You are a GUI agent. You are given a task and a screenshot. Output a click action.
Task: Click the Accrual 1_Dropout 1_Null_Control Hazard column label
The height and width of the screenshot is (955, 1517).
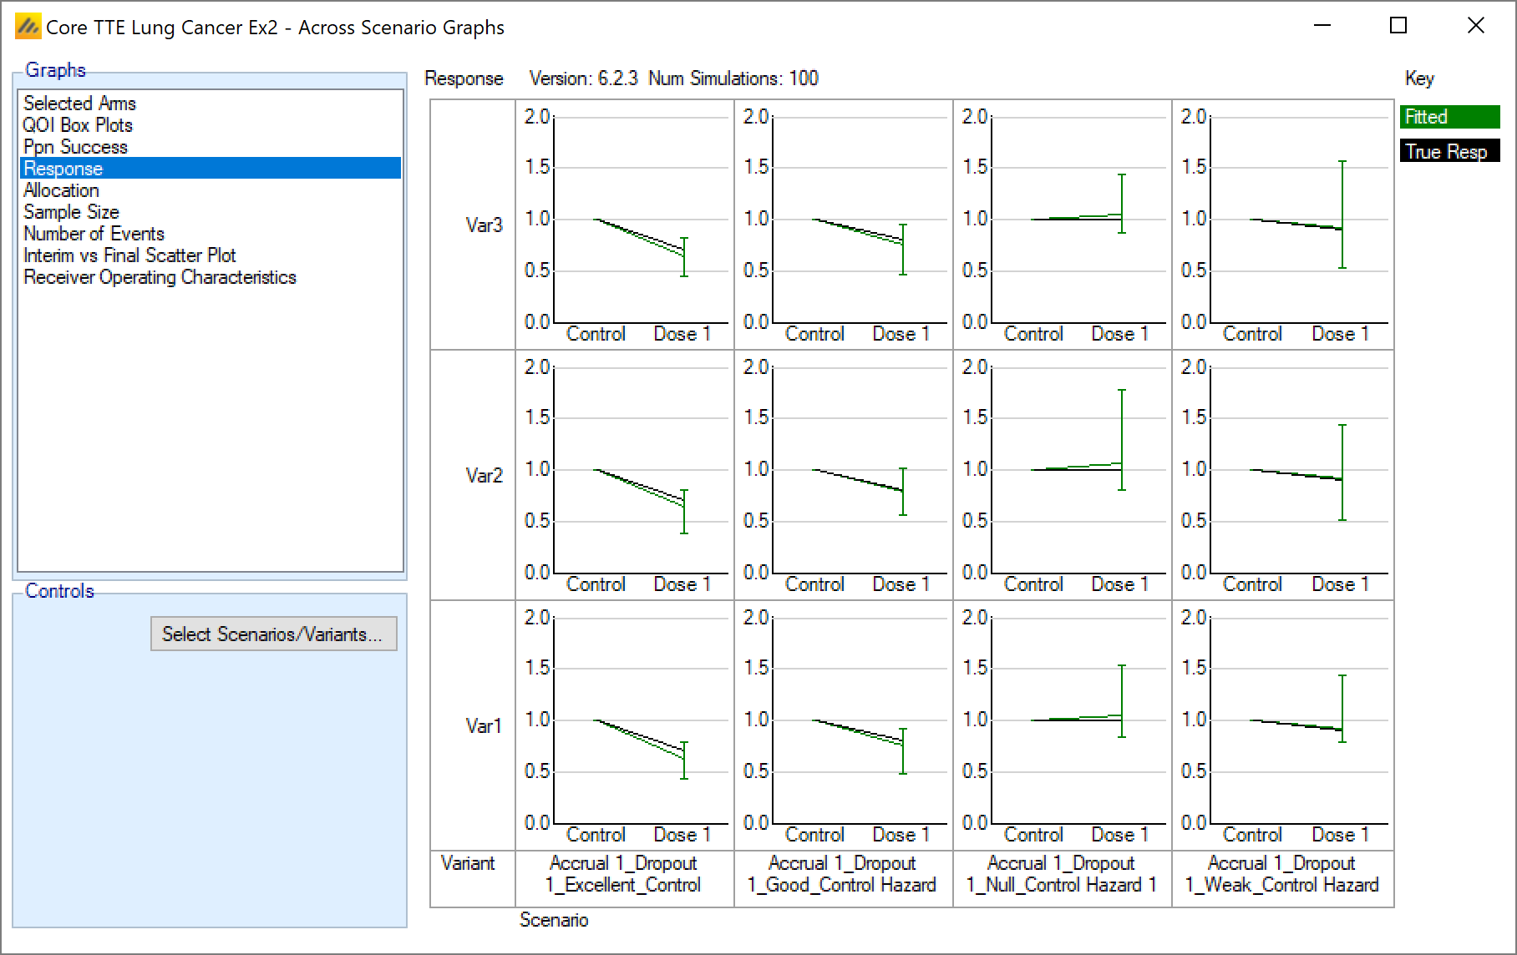point(1062,874)
